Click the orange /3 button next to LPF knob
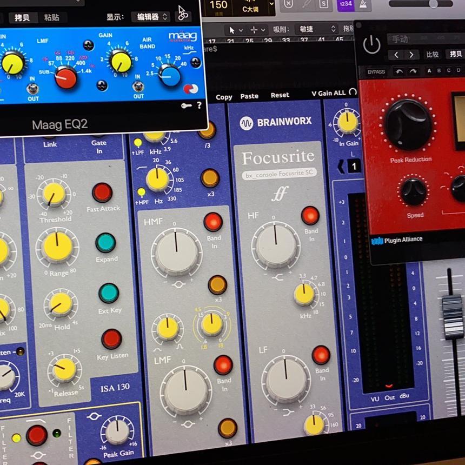This screenshot has height=465, width=465. [x=207, y=131]
